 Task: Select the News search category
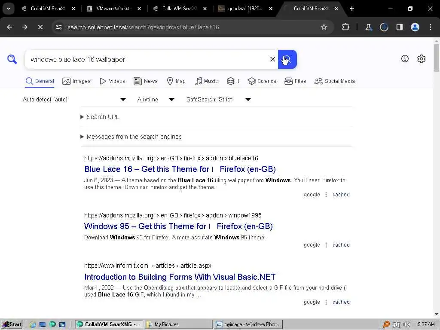pos(146,81)
